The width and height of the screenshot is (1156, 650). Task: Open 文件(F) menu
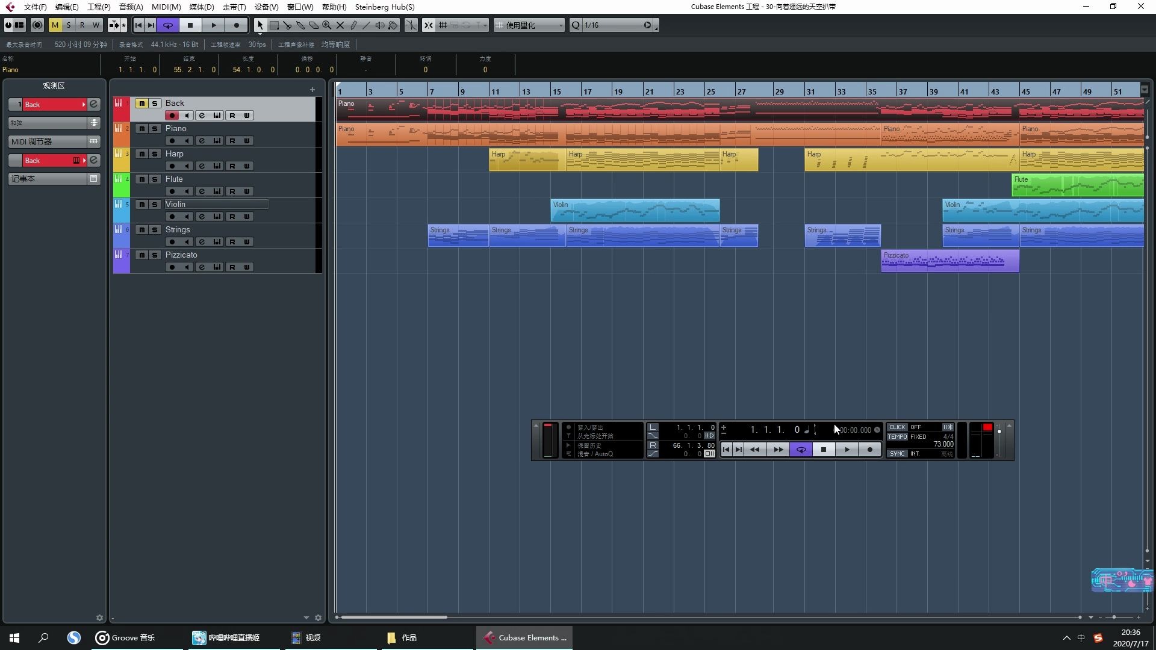point(35,7)
